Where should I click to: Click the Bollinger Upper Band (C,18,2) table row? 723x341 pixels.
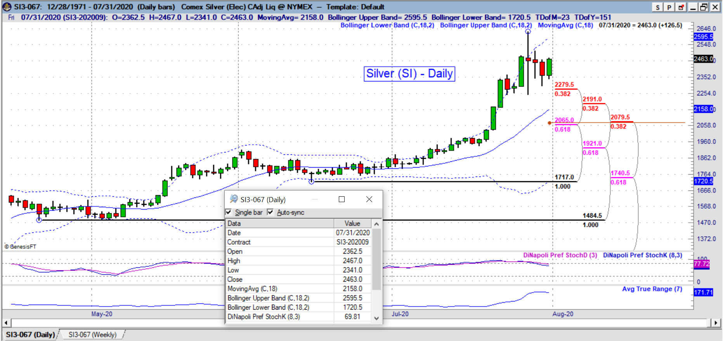(298, 298)
